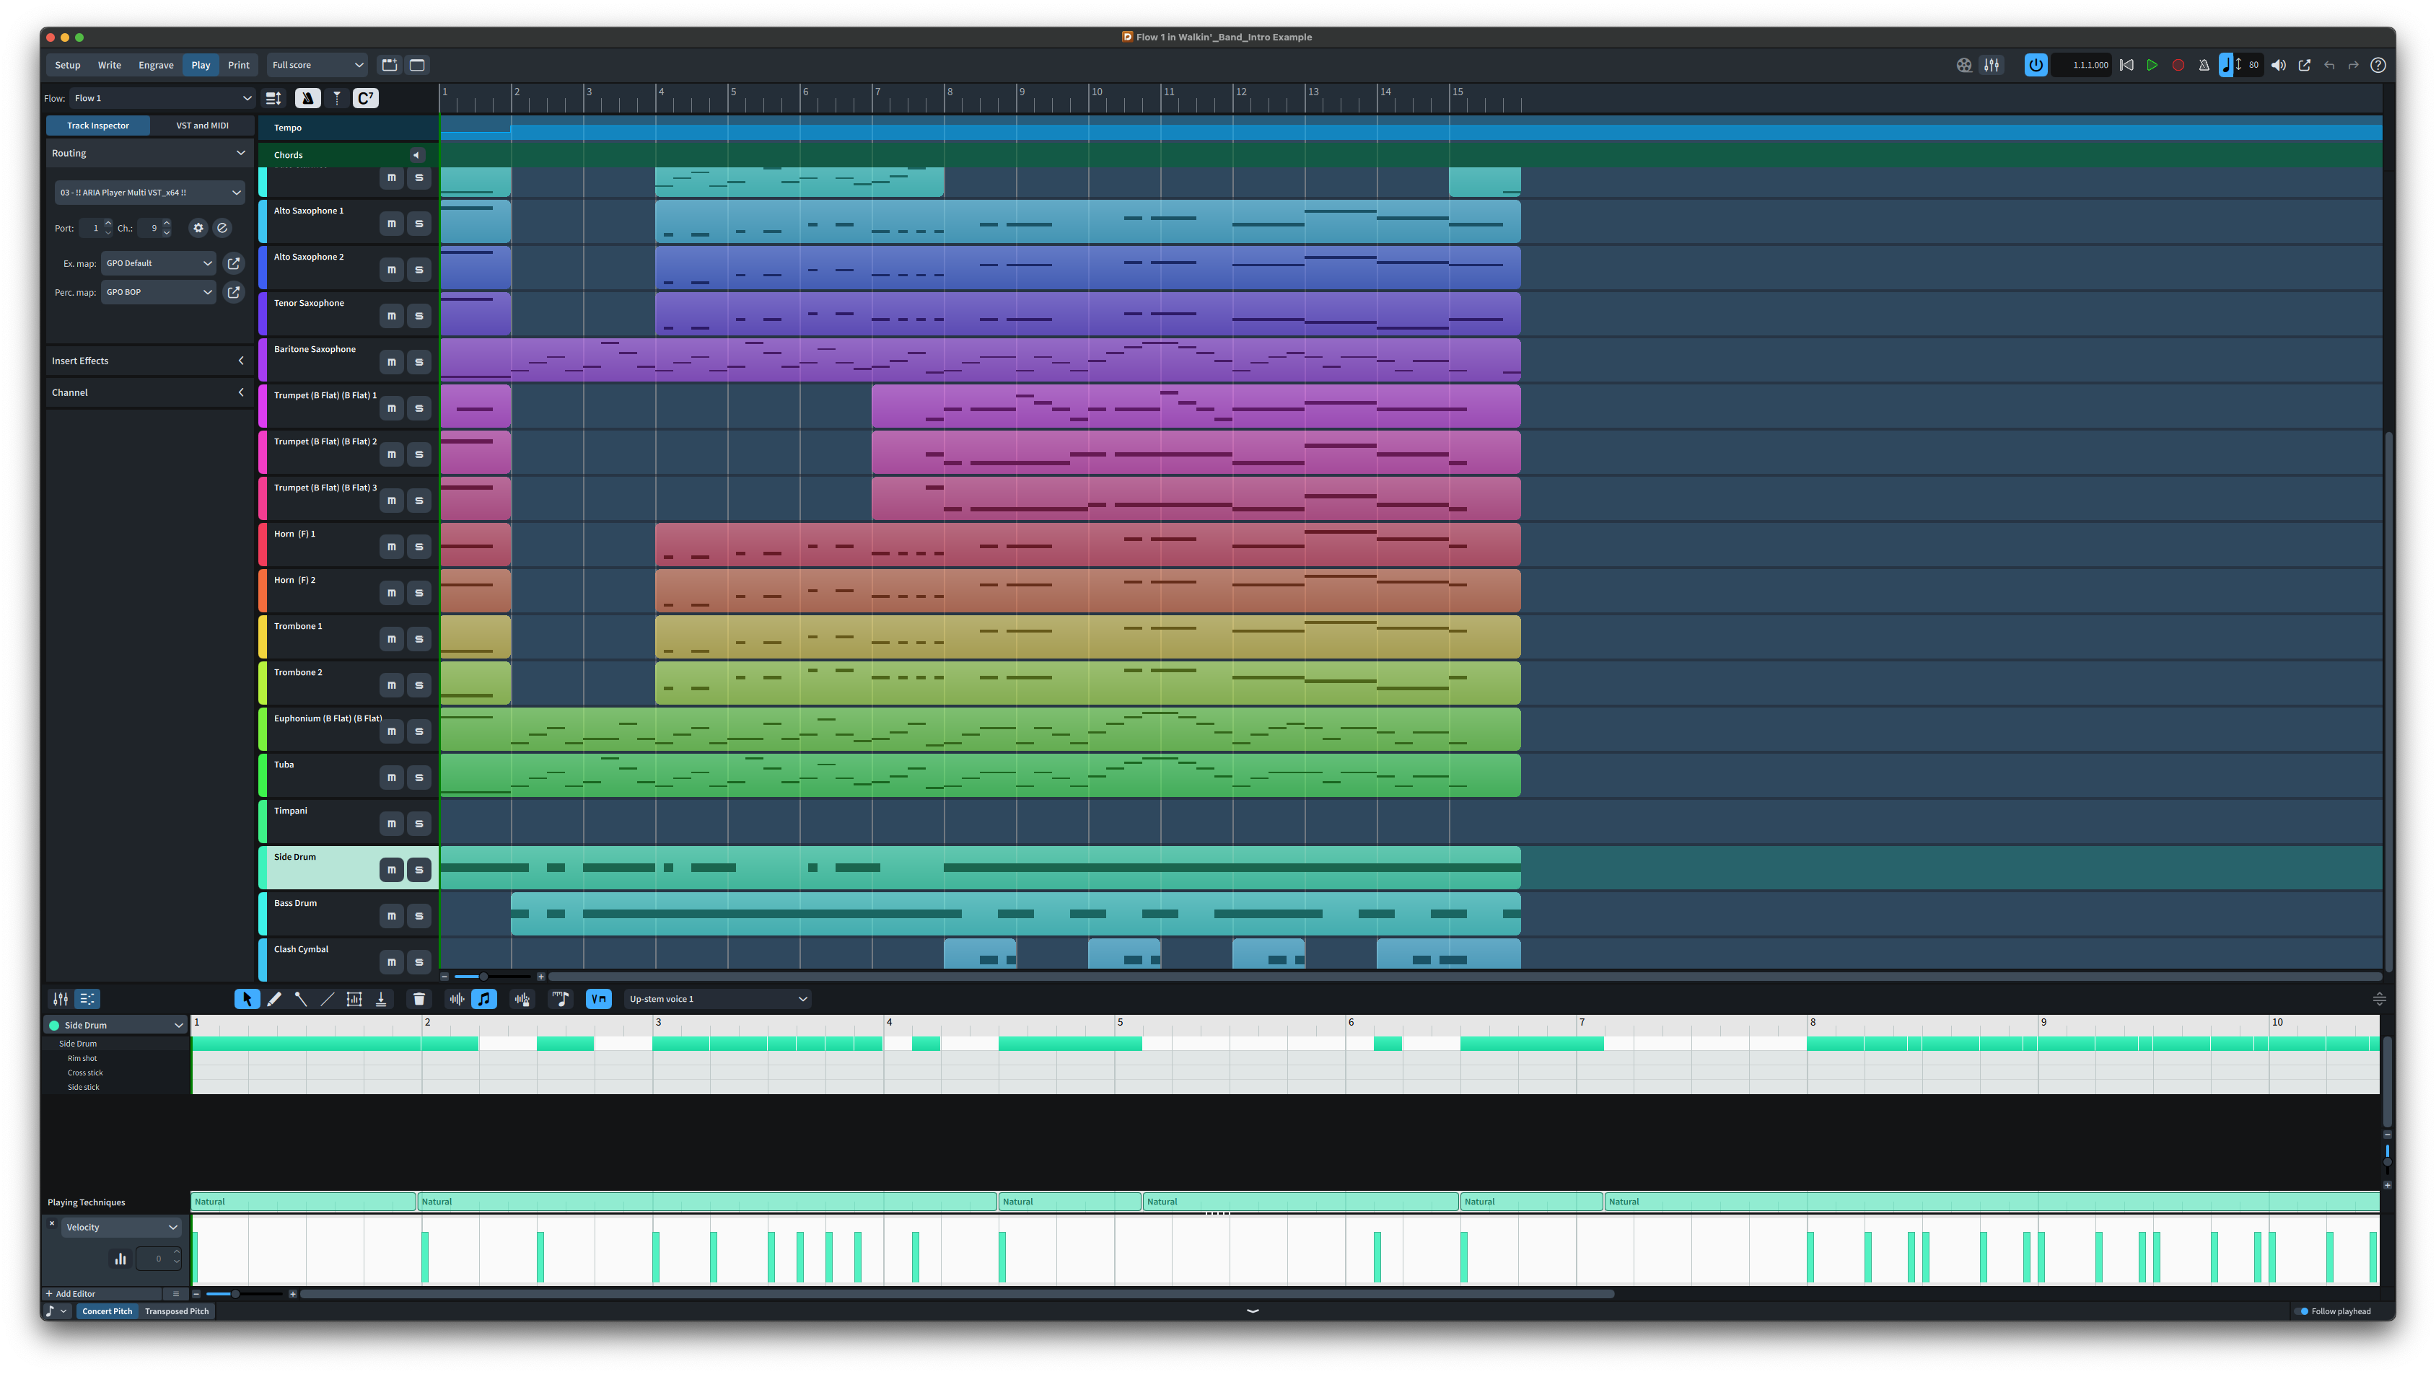Viewport: 2436px width, 1374px height.
Task: Open the VST and MIDI tab
Action: (201, 125)
